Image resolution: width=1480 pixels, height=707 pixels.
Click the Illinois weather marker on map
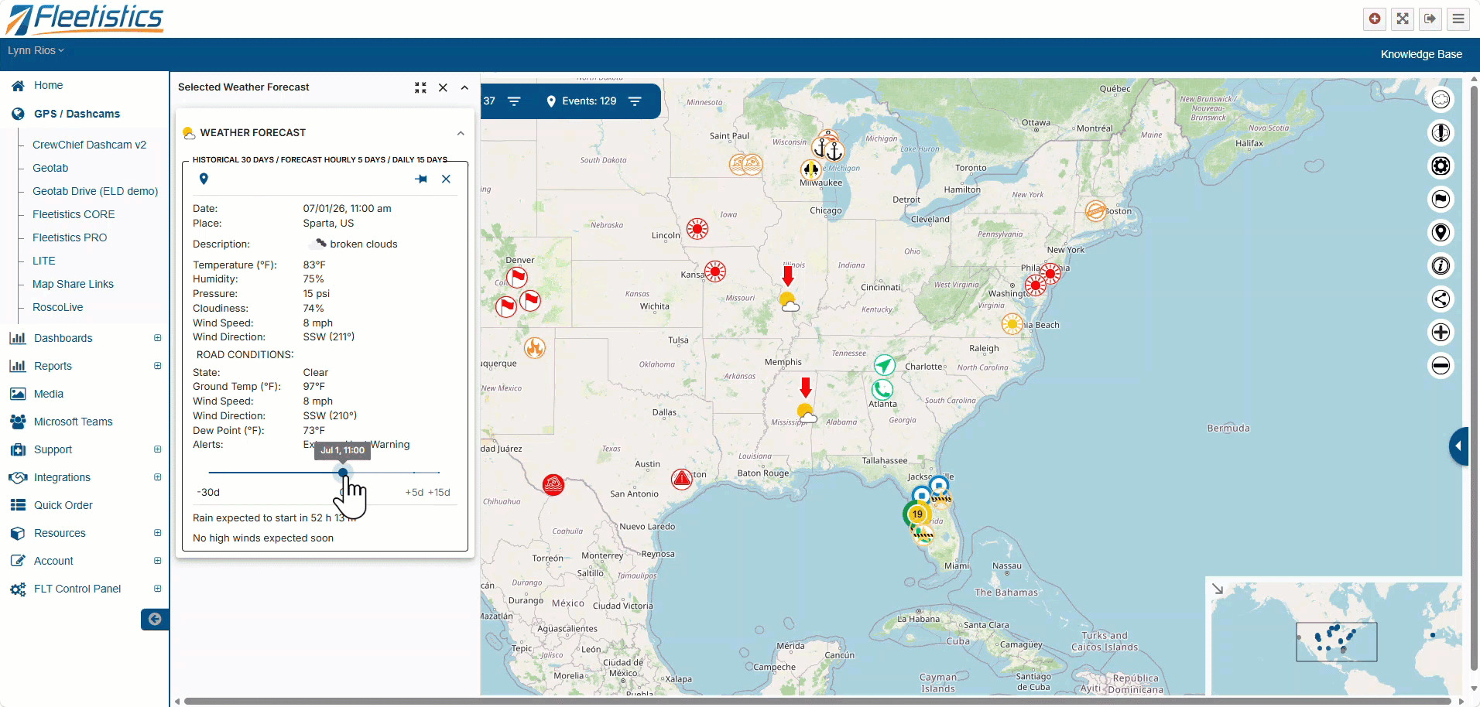789,301
